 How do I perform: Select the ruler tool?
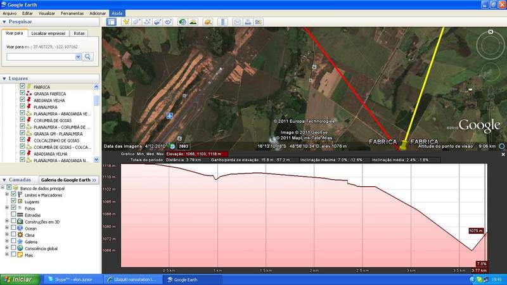(222, 22)
